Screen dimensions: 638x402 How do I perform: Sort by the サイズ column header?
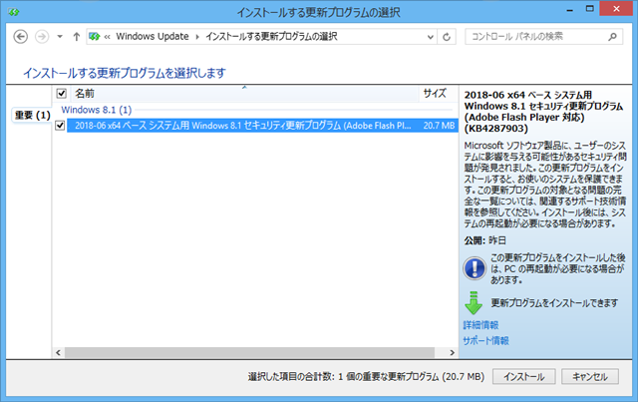(438, 94)
